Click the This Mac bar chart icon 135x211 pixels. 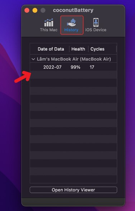click(x=49, y=22)
